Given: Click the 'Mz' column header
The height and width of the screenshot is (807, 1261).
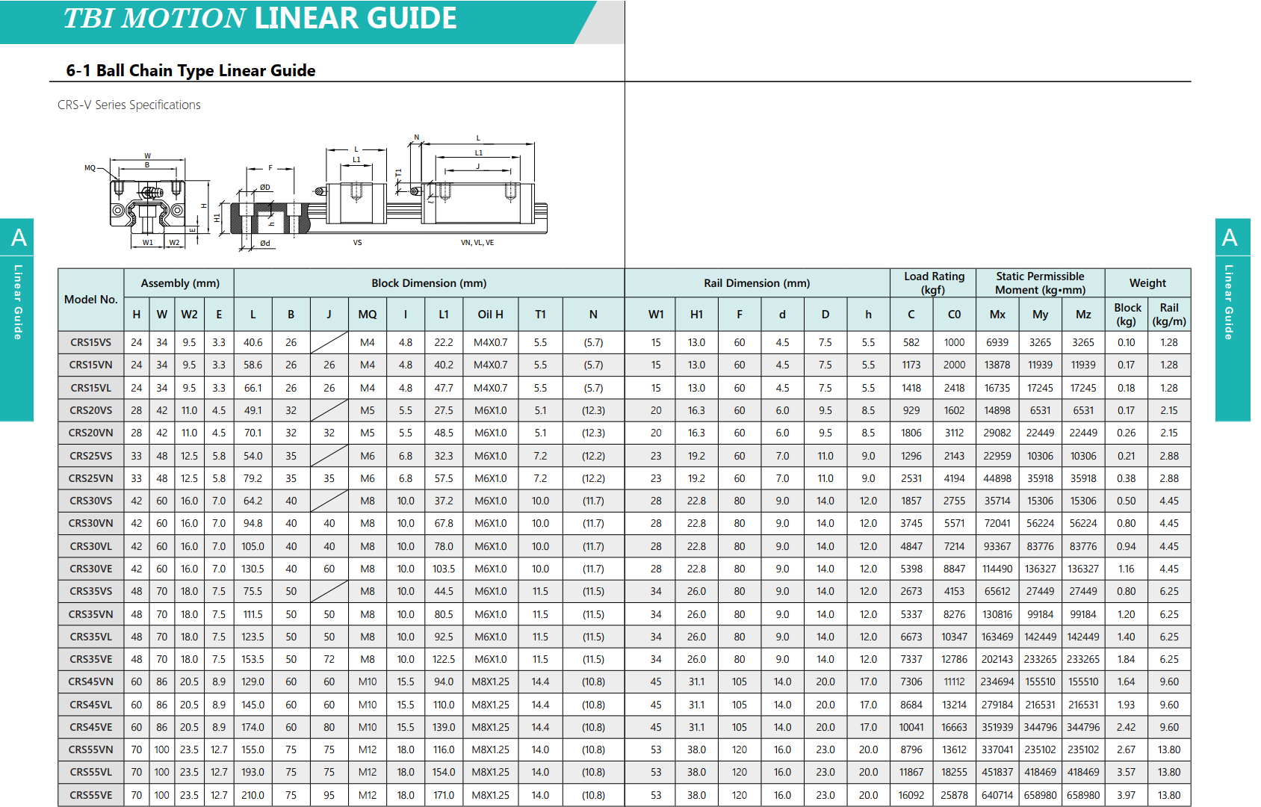Looking at the screenshot, I should 1083,315.
